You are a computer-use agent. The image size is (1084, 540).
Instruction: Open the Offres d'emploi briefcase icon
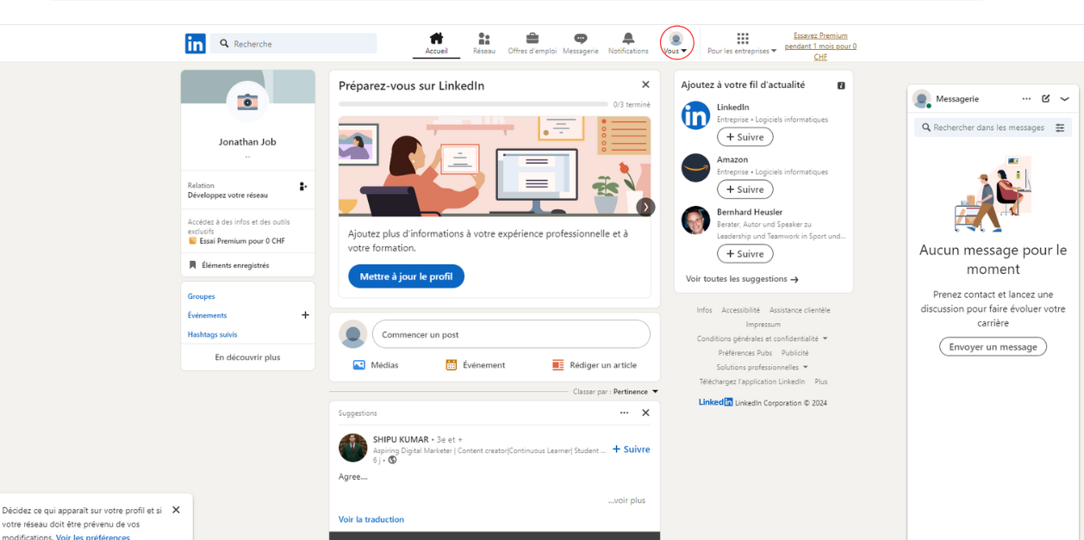(x=532, y=39)
